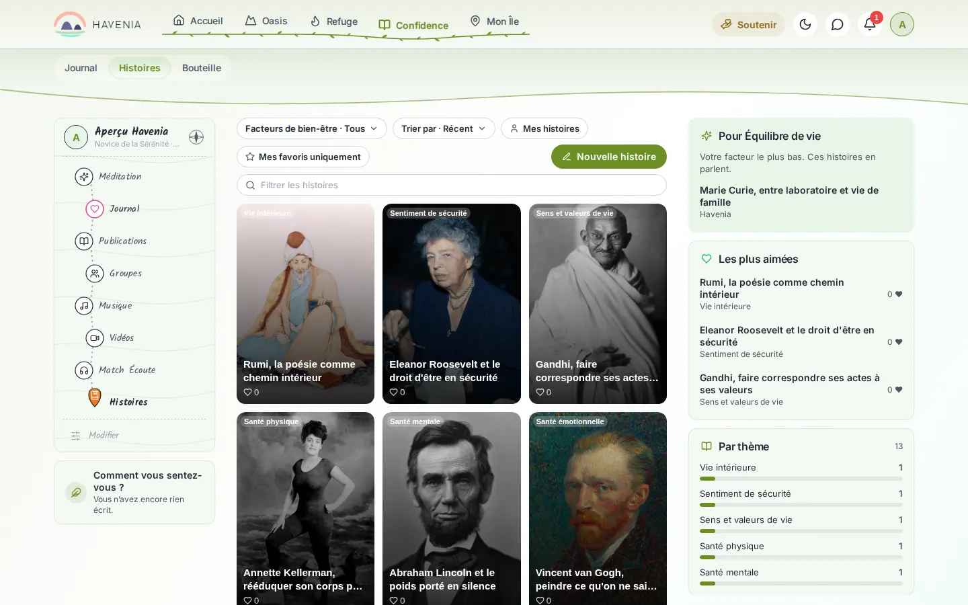Click the Modifier link in sidebar
The width and height of the screenshot is (968, 605).
tap(104, 436)
